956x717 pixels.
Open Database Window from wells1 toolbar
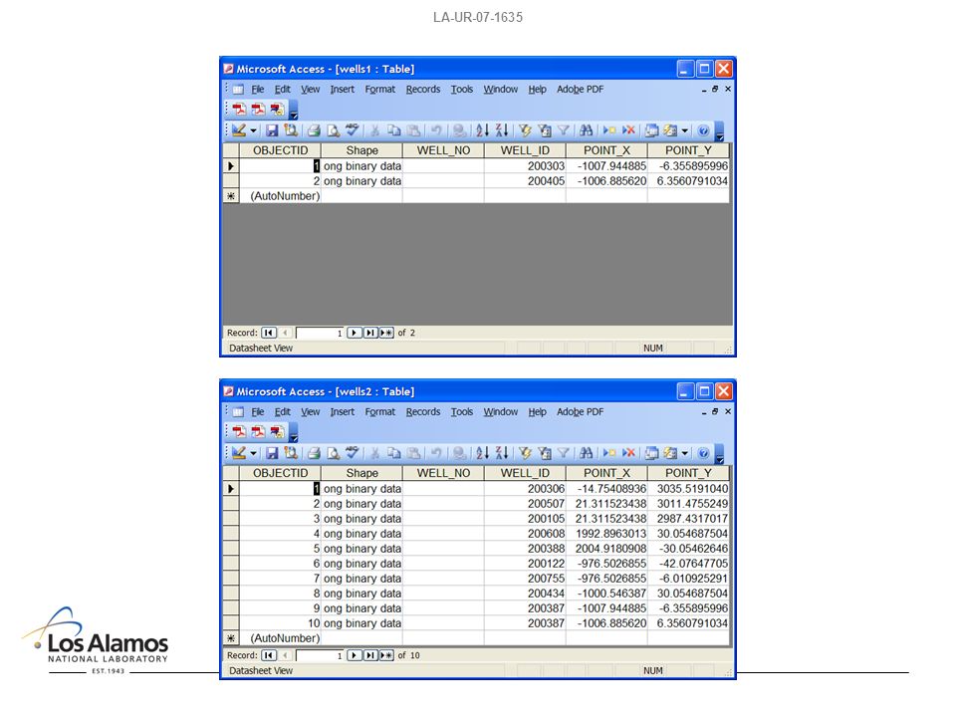click(651, 130)
